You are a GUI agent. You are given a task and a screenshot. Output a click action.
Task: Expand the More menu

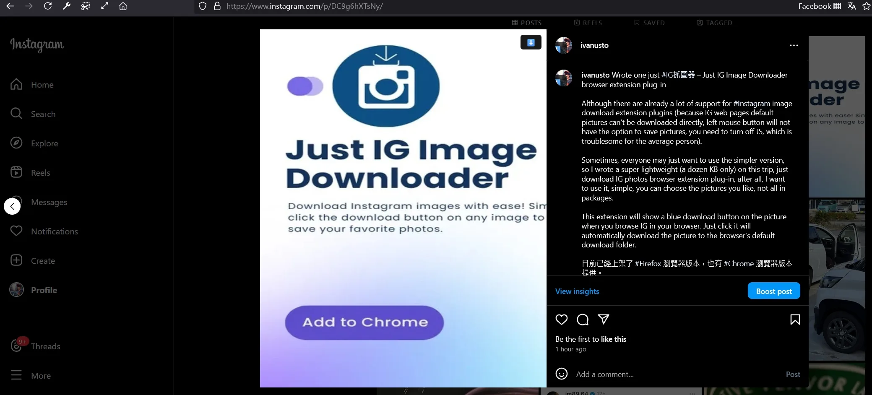pyautogui.click(x=30, y=376)
